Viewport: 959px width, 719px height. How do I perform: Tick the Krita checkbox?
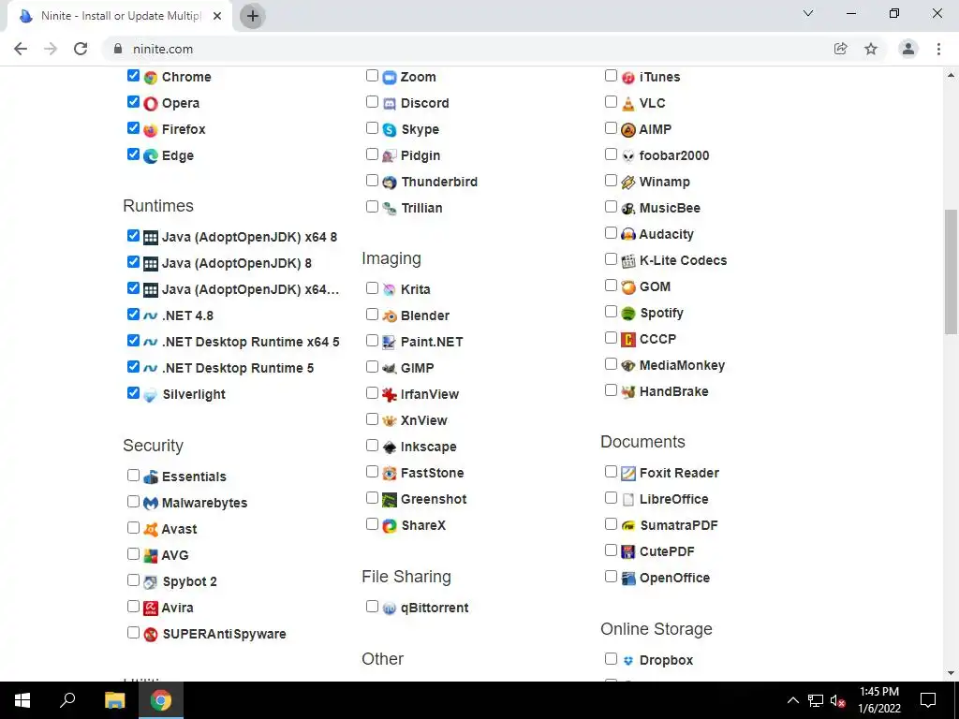pyautogui.click(x=372, y=287)
